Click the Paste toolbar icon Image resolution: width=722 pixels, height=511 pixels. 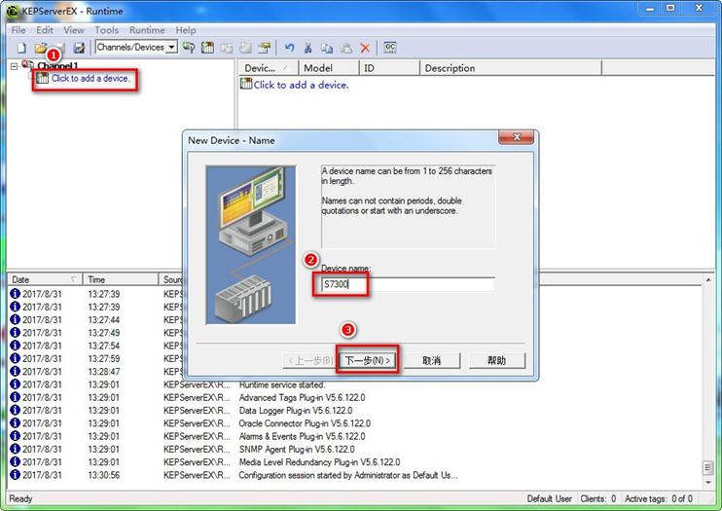(345, 48)
